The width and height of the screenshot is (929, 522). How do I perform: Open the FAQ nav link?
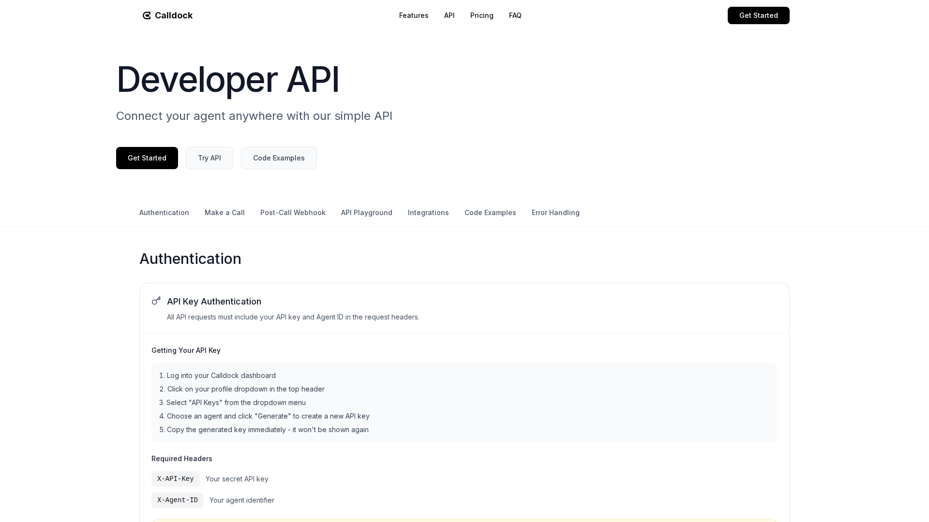tap(515, 15)
